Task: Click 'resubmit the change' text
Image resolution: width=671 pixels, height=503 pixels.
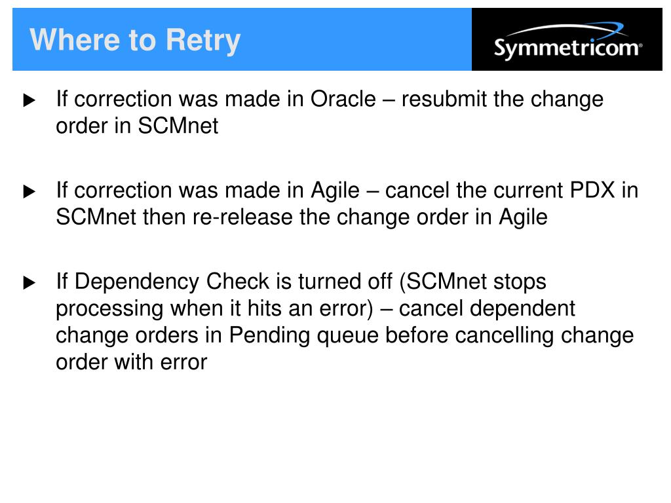Action: click(x=503, y=100)
